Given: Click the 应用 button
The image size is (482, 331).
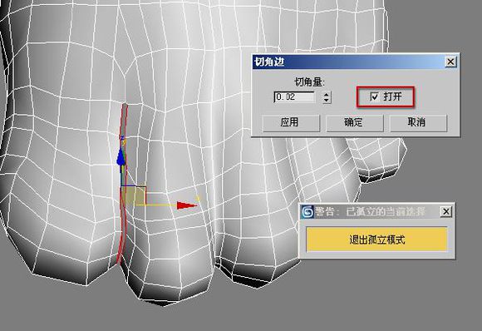Looking at the screenshot, I should [291, 122].
